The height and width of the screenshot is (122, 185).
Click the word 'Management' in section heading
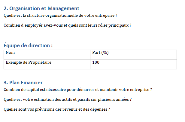(x=63, y=9)
